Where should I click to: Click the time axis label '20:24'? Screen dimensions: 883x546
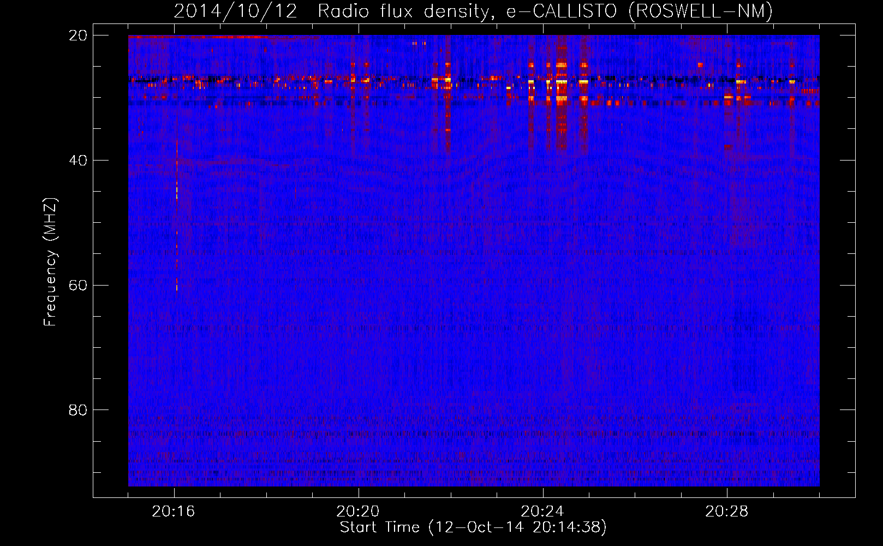(542, 512)
